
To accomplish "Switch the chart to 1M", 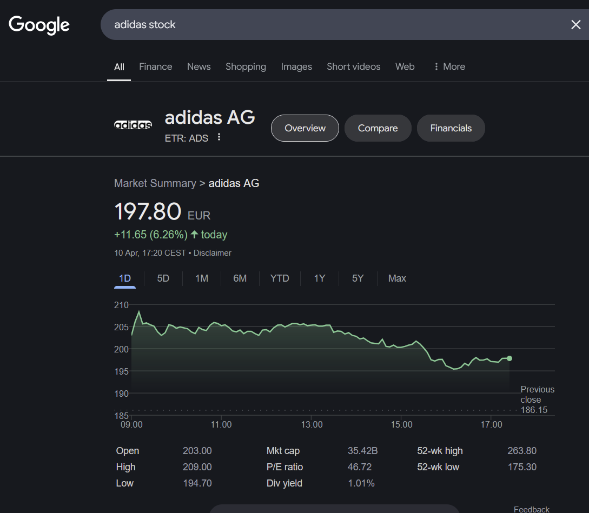I will point(202,278).
